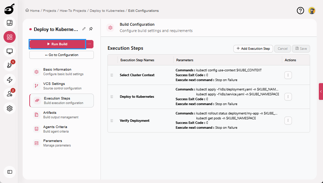This screenshot has height=183, width=323.
Task: Click Edit Configurations breadcrumb text
Action: [143, 11]
